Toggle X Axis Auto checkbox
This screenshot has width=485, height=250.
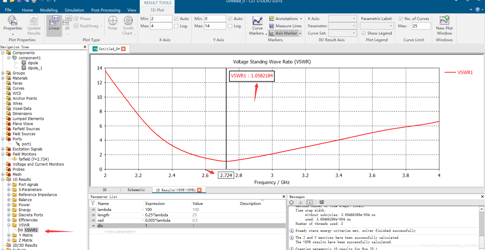(x=176, y=19)
